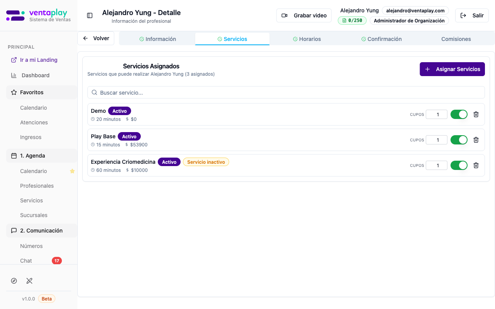The image size is (495, 309).
Task: Toggle the sidebar panel icon
Action: (90, 15)
